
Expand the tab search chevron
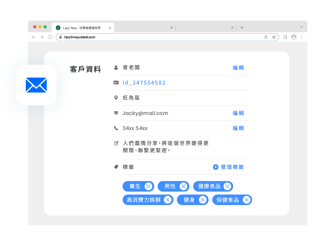[302, 27]
